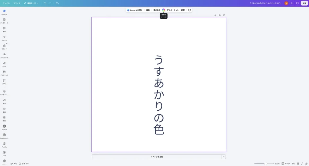
Task: Open the ツール (Tools) panel
Action: click(4, 64)
